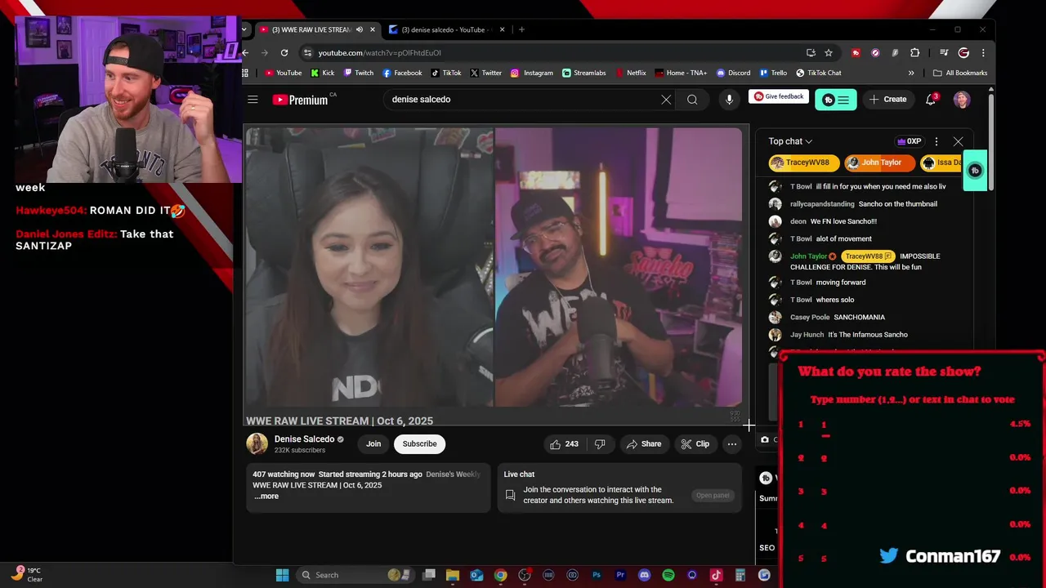This screenshot has width=1046, height=588.
Task: Launch Premiere Pro from the taskbar
Action: (620, 575)
